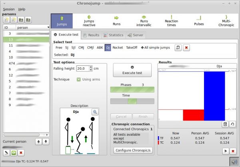Click the Execute test button
The width and height of the screenshot is (240, 167).
pyautogui.click(x=132, y=70)
